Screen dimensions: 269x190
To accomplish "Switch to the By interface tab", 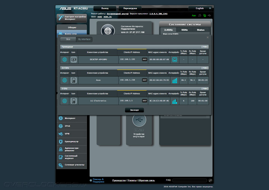I will pos(84,39).
